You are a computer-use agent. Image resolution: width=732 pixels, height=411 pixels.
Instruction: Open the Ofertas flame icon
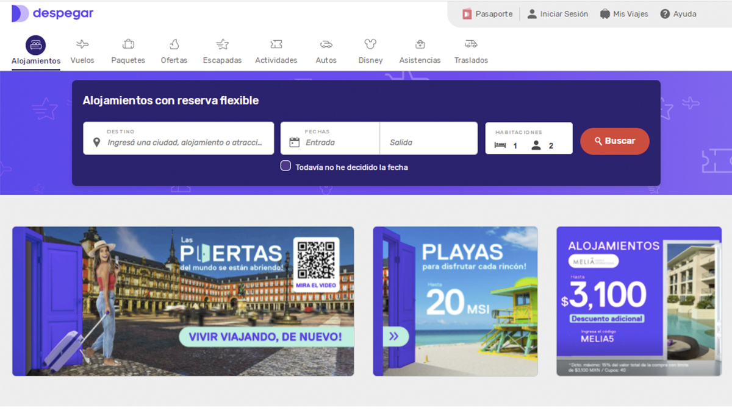174,44
